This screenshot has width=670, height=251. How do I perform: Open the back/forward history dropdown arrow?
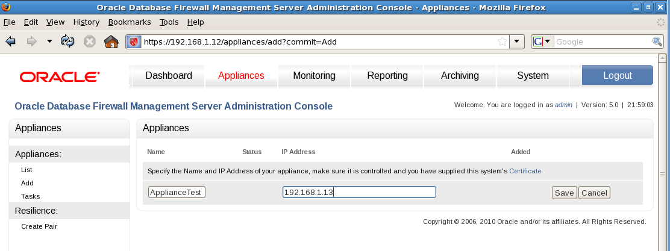click(49, 42)
